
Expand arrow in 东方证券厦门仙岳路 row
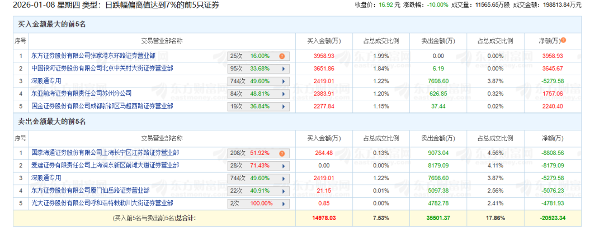point(284,191)
